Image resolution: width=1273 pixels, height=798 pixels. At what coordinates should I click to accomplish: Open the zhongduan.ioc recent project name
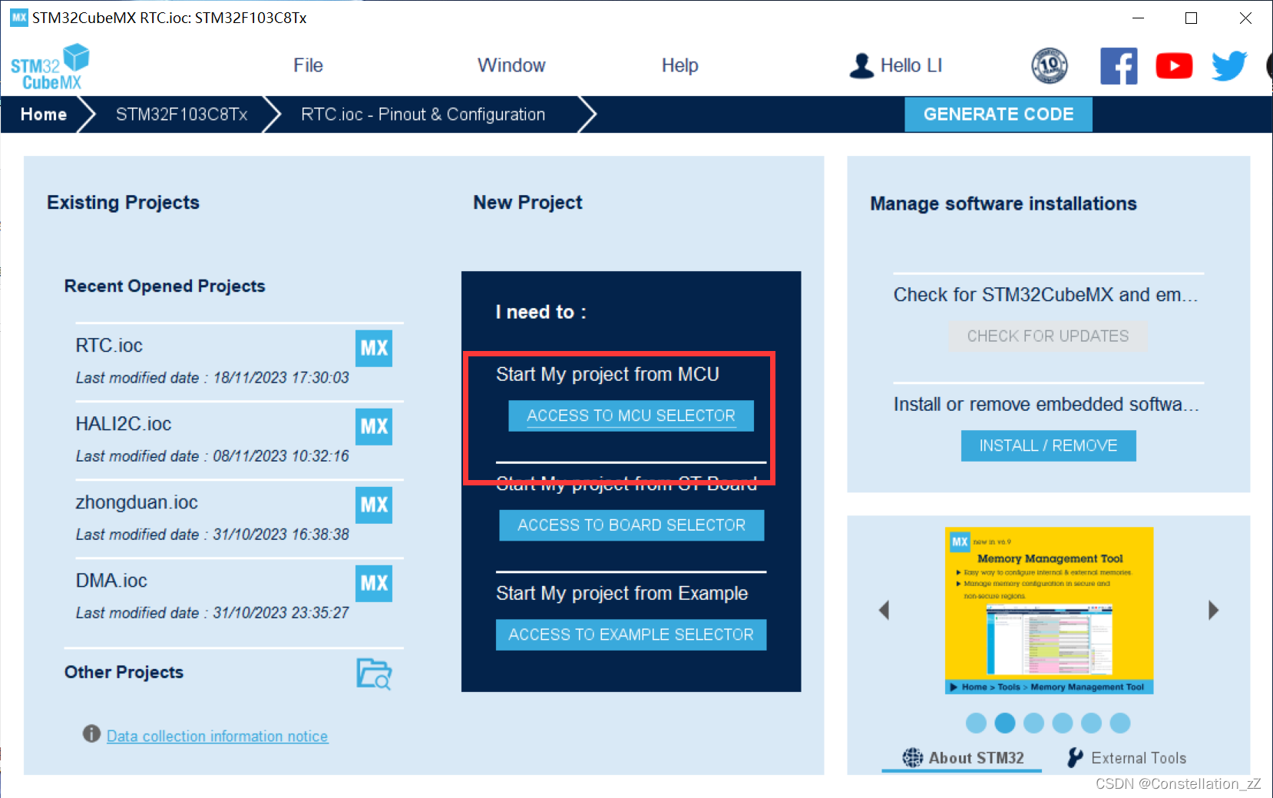coord(137,502)
